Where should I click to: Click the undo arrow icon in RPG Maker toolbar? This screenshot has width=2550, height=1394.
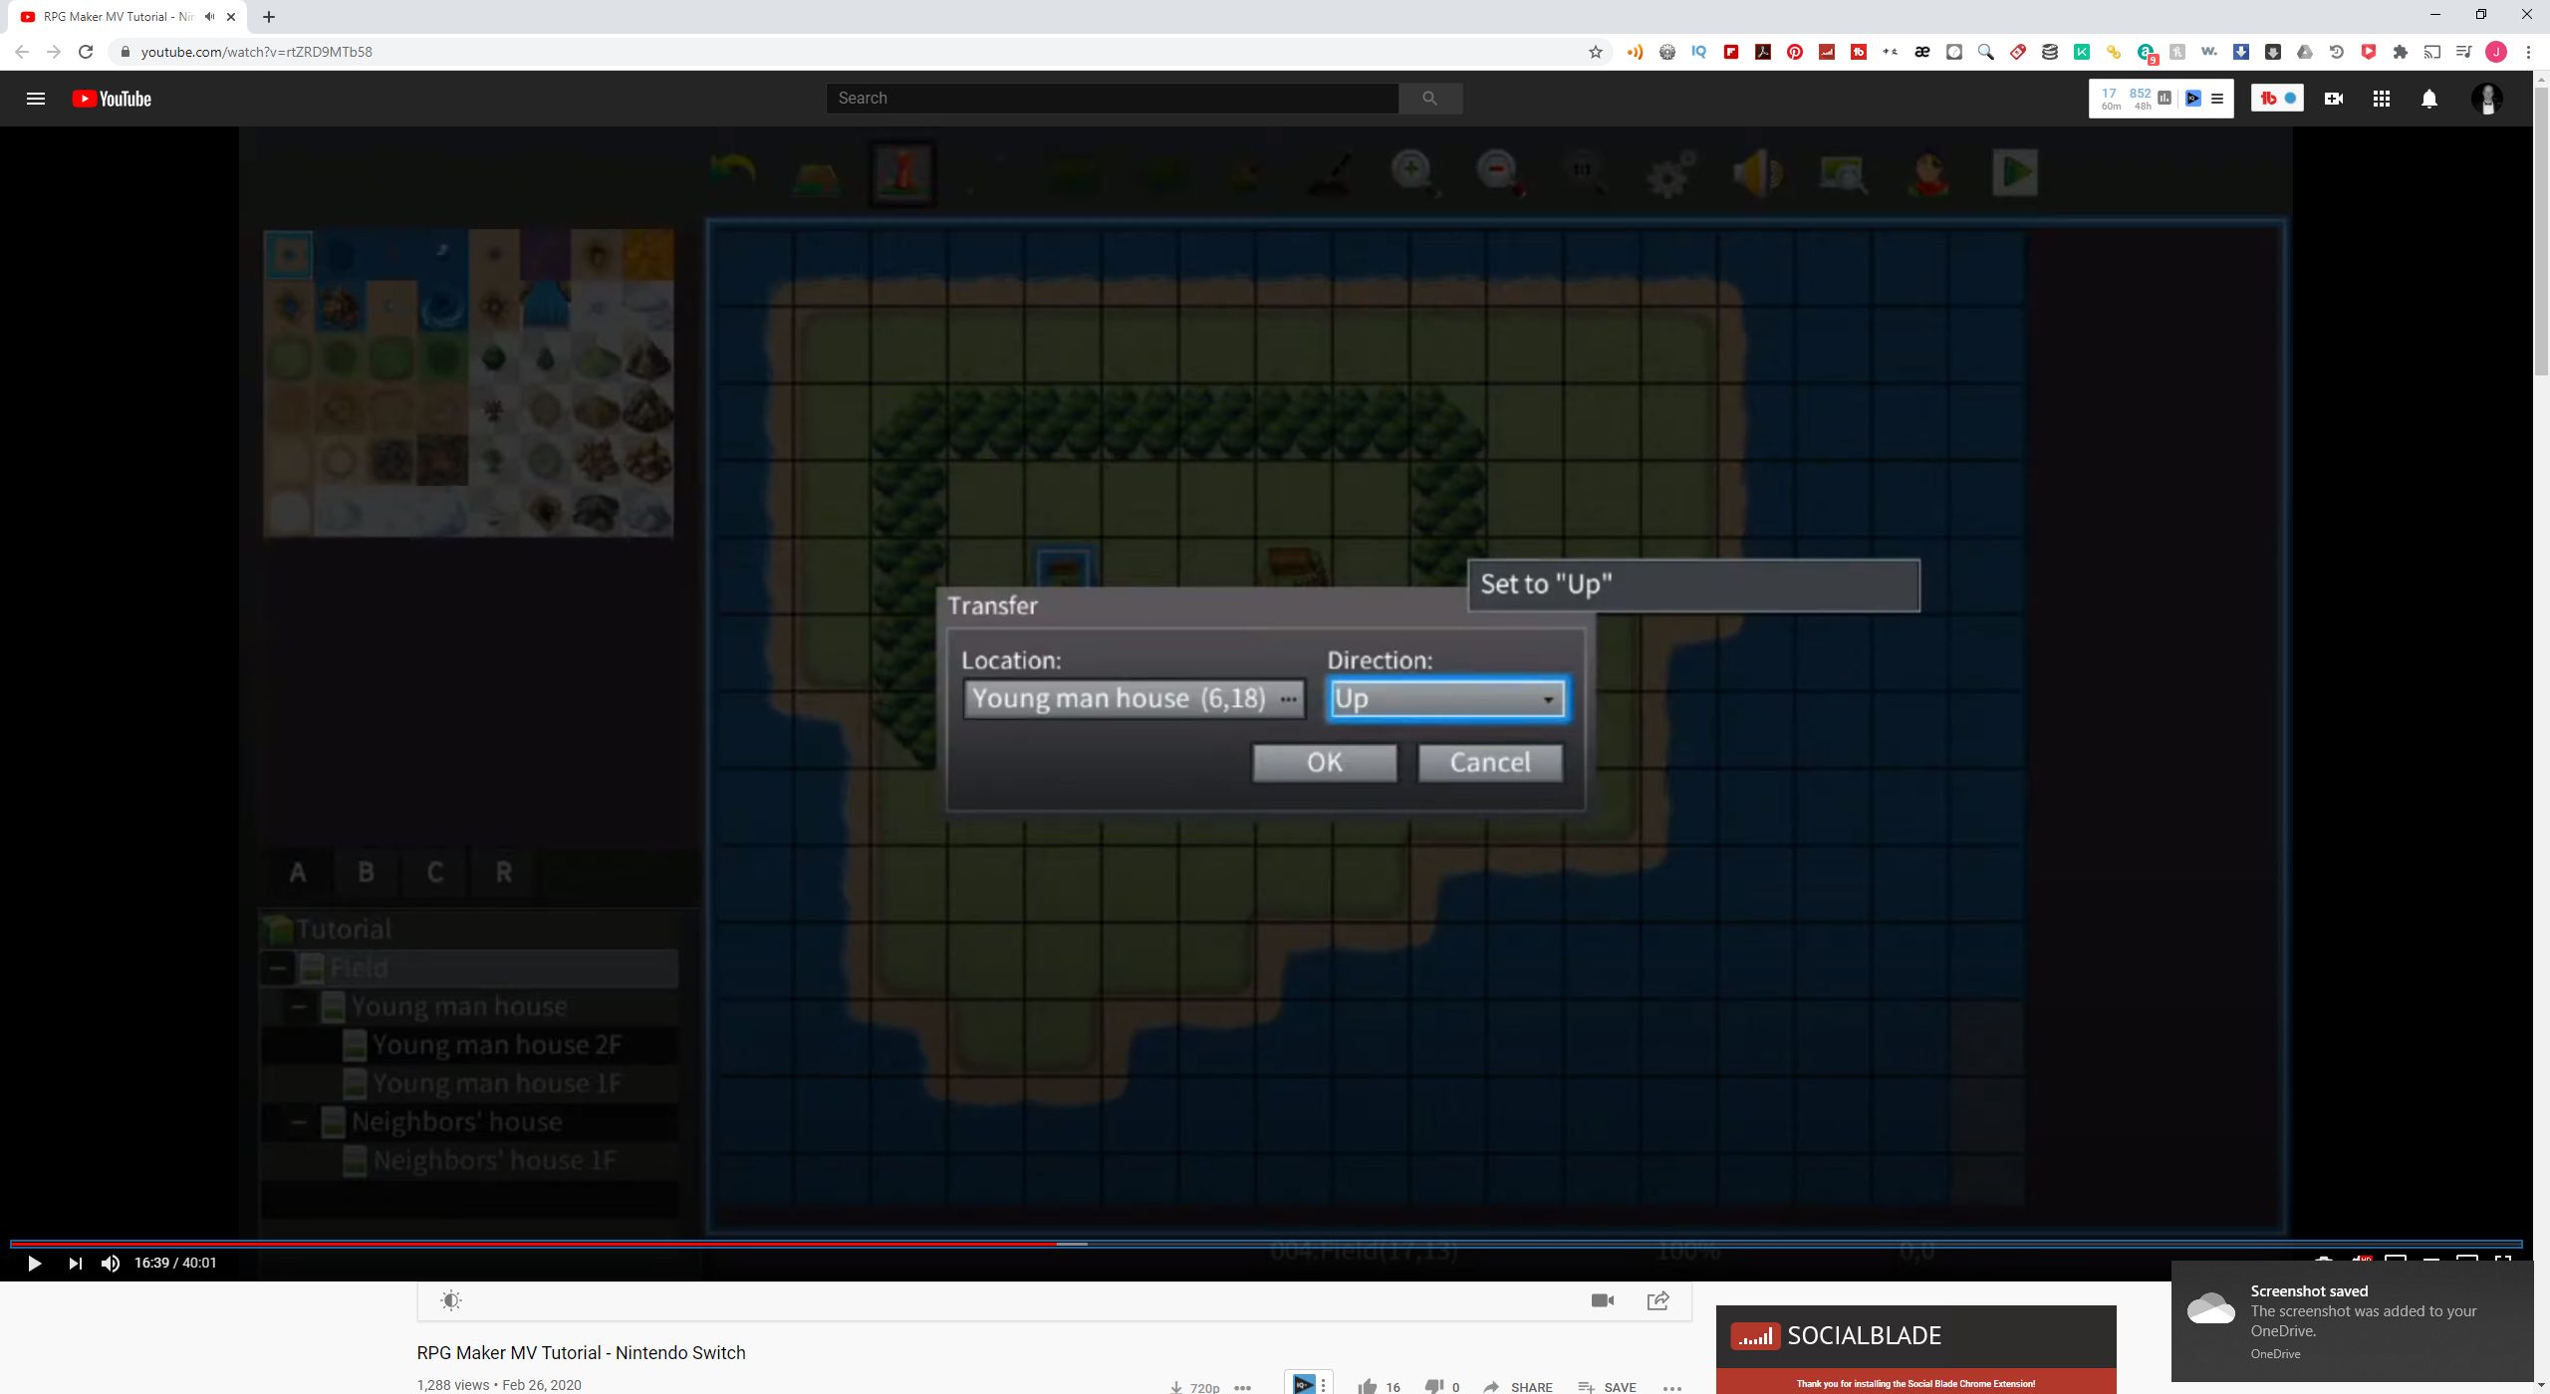pyautogui.click(x=732, y=173)
